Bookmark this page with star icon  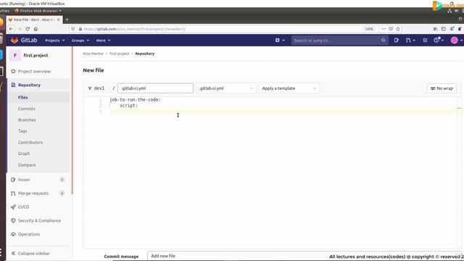(398, 29)
